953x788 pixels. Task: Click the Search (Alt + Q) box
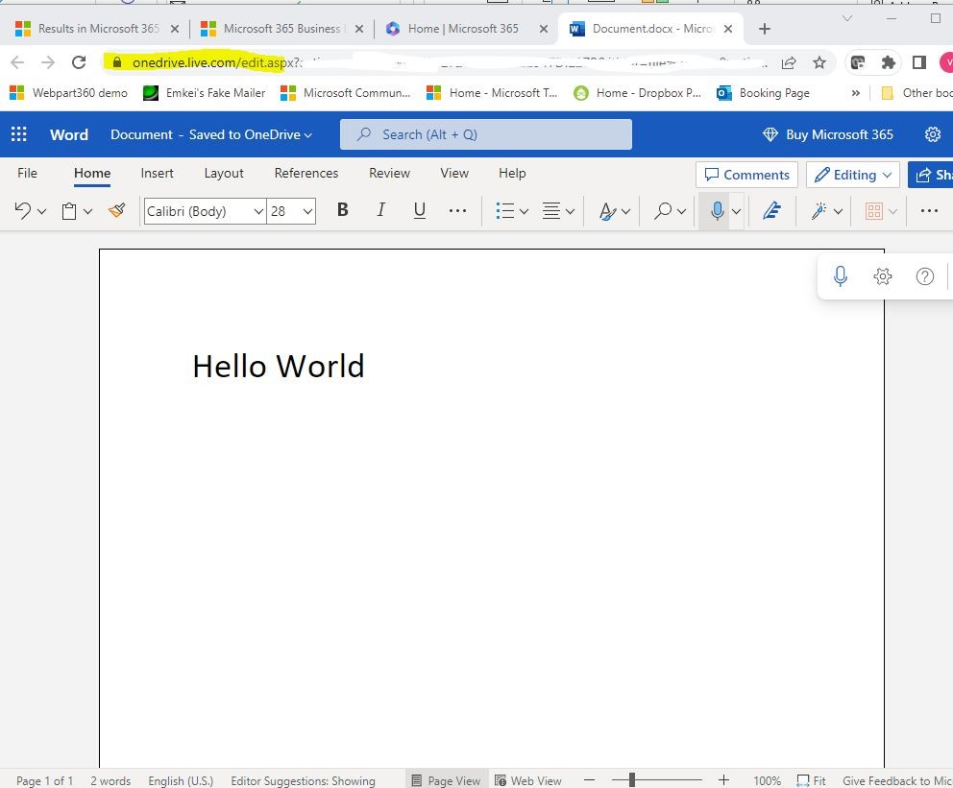click(x=486, y=134)
